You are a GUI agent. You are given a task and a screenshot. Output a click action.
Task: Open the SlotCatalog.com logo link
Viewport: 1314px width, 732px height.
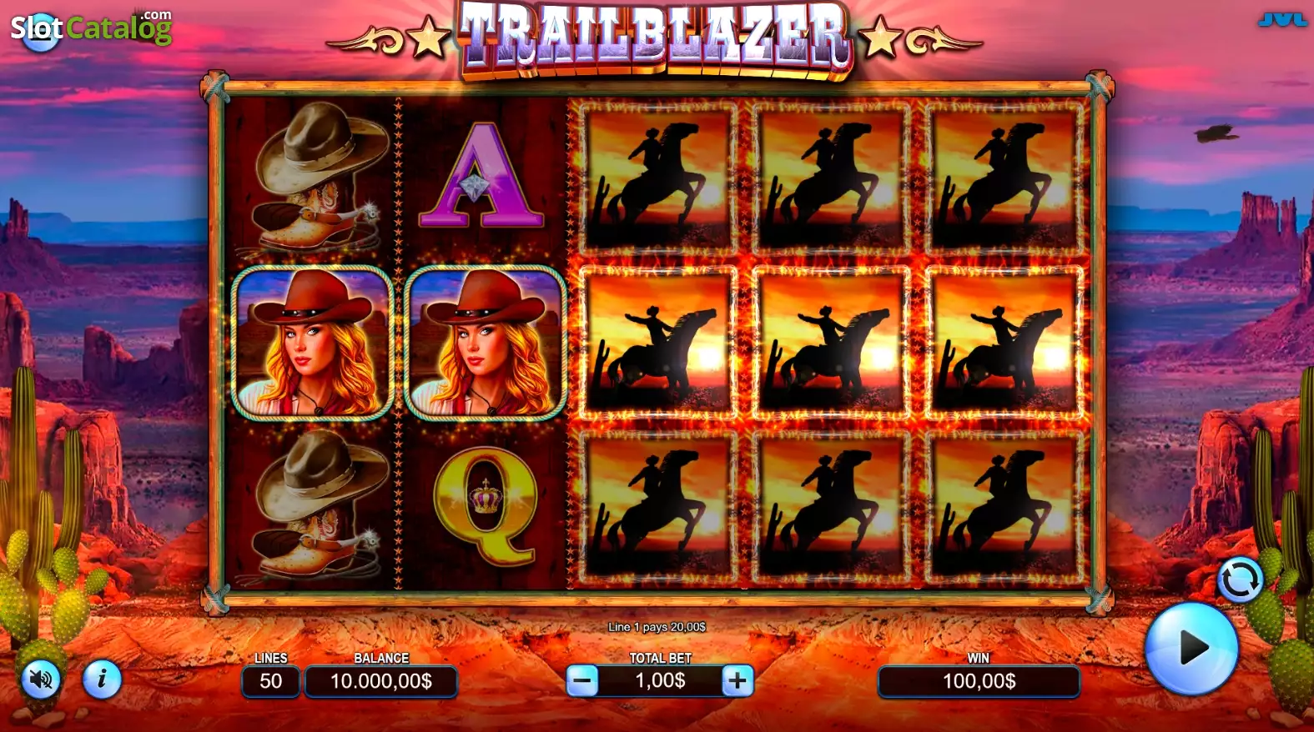tap(91, 29)
